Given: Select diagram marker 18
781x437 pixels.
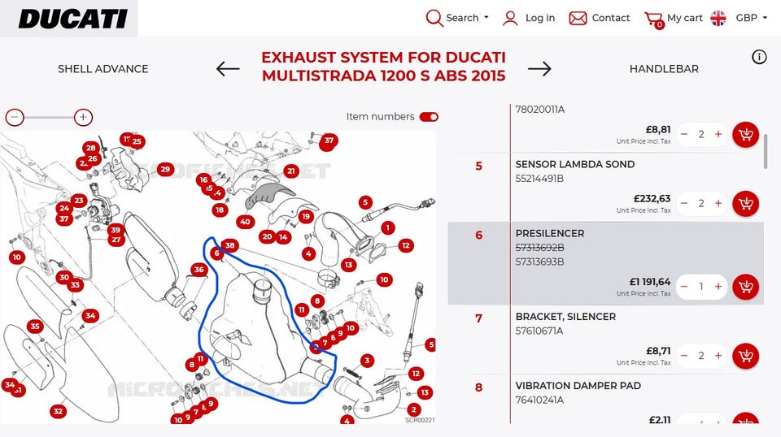Looking at the screenshot, I should [220, 210].
